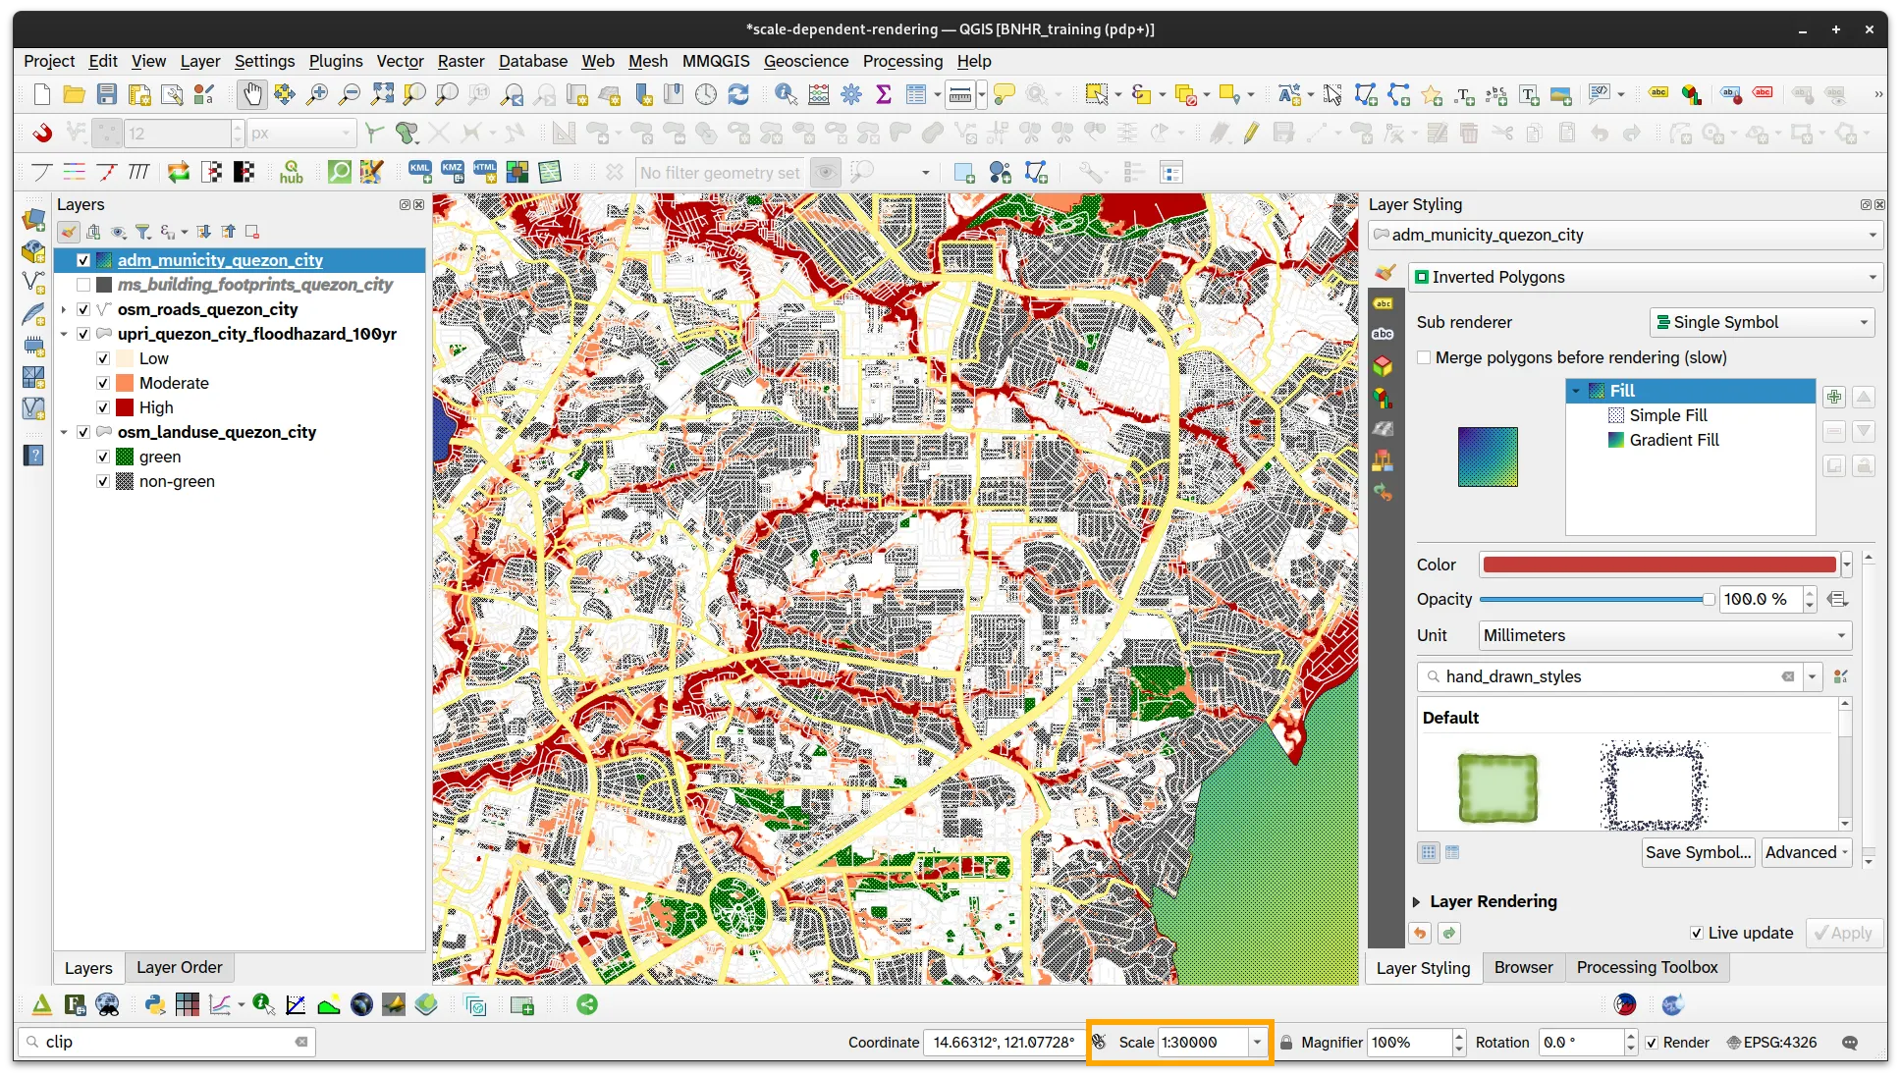Click the Open Layer Styling paintbrush icon
Image resolution: width=1901 pixels, height=1077 pixels.
(68, 232)
